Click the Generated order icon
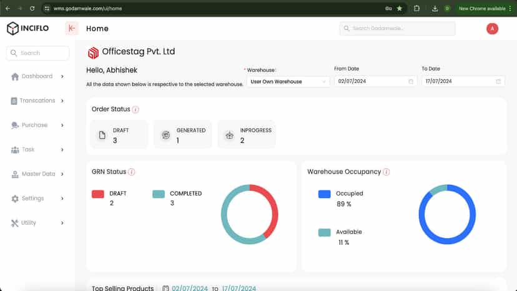 click(165, 135)
